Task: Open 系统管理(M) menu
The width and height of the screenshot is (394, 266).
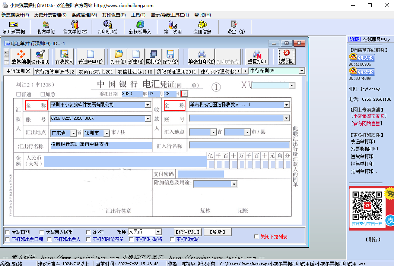Action: [x=85, y=15]
